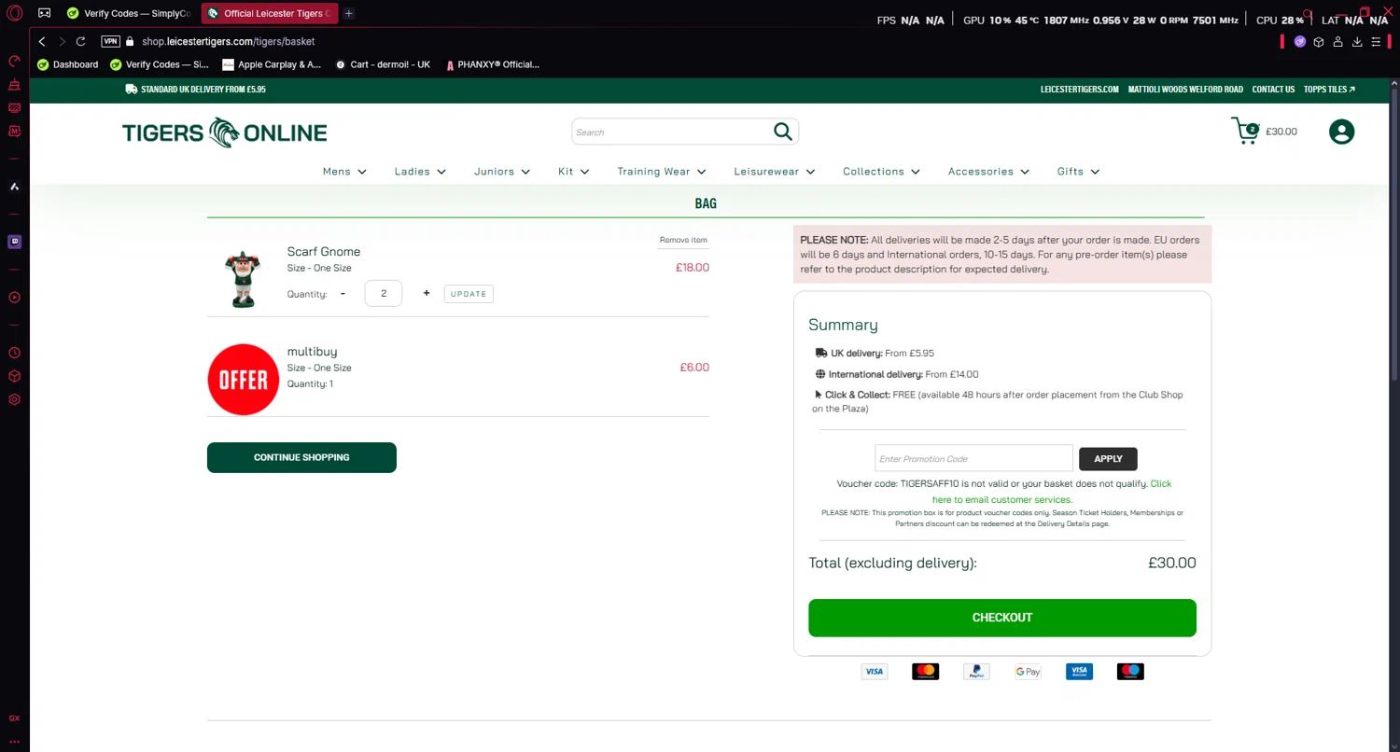Open new tab with plus button

348,13
